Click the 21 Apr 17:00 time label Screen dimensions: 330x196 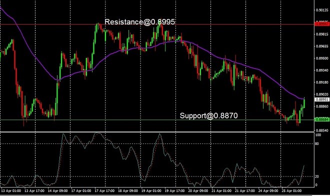(245, 190)
